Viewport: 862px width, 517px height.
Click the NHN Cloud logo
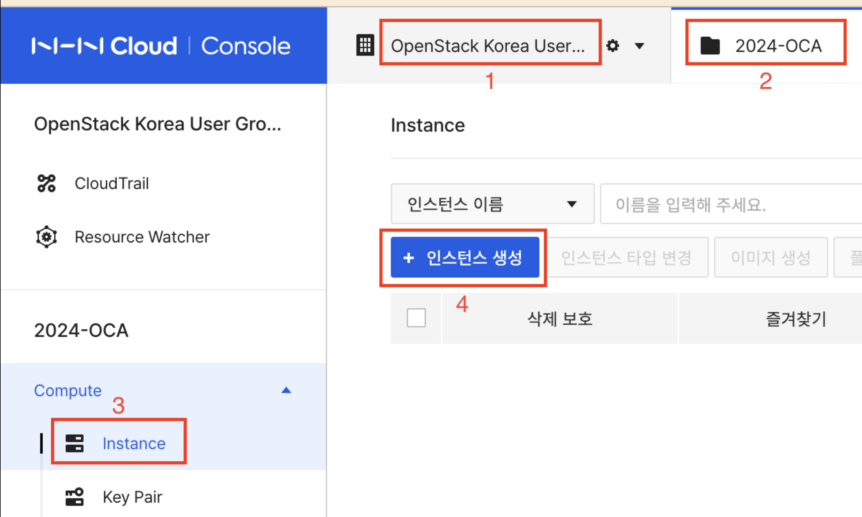[x=105, y=46]
